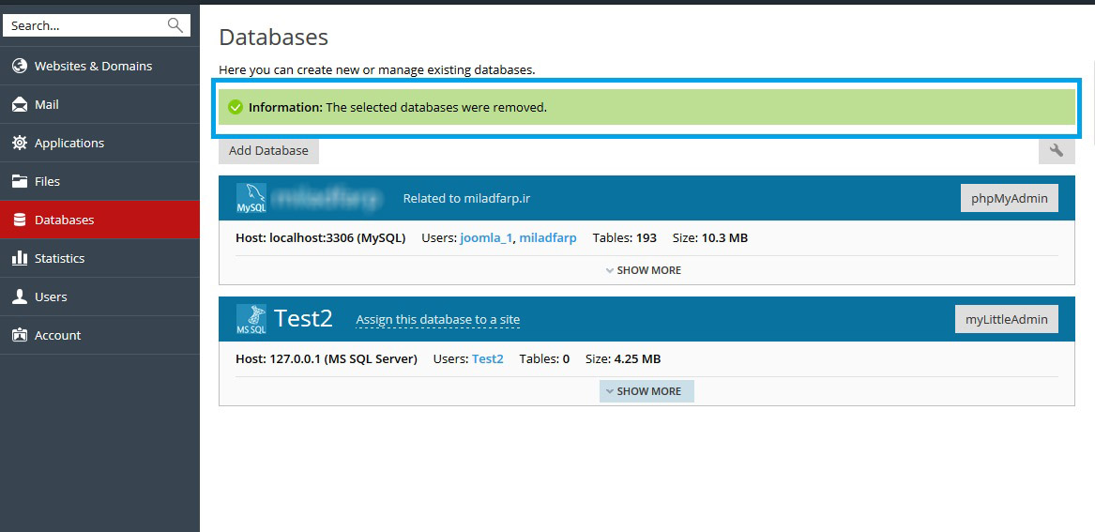Screen dimensions: 1095x532
Task: Click the Statistics bar chart icon
Action: tap(19, 258)
